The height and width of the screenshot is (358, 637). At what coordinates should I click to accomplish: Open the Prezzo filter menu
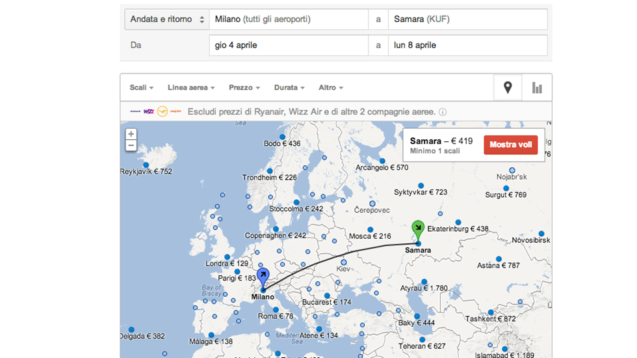tap(244, 88)
